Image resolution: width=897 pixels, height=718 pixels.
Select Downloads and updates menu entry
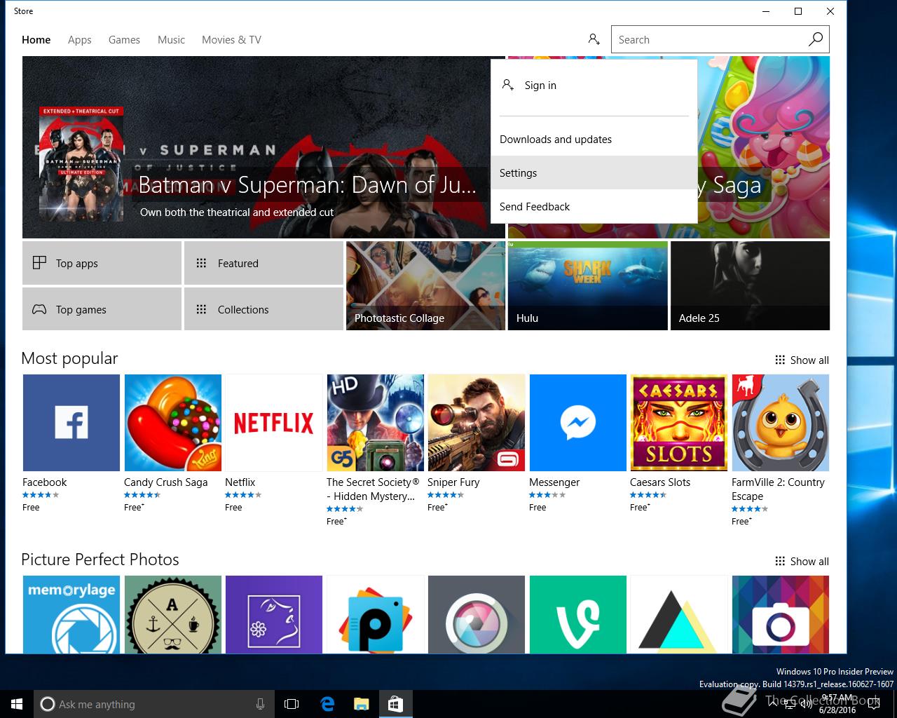point(594,139)
